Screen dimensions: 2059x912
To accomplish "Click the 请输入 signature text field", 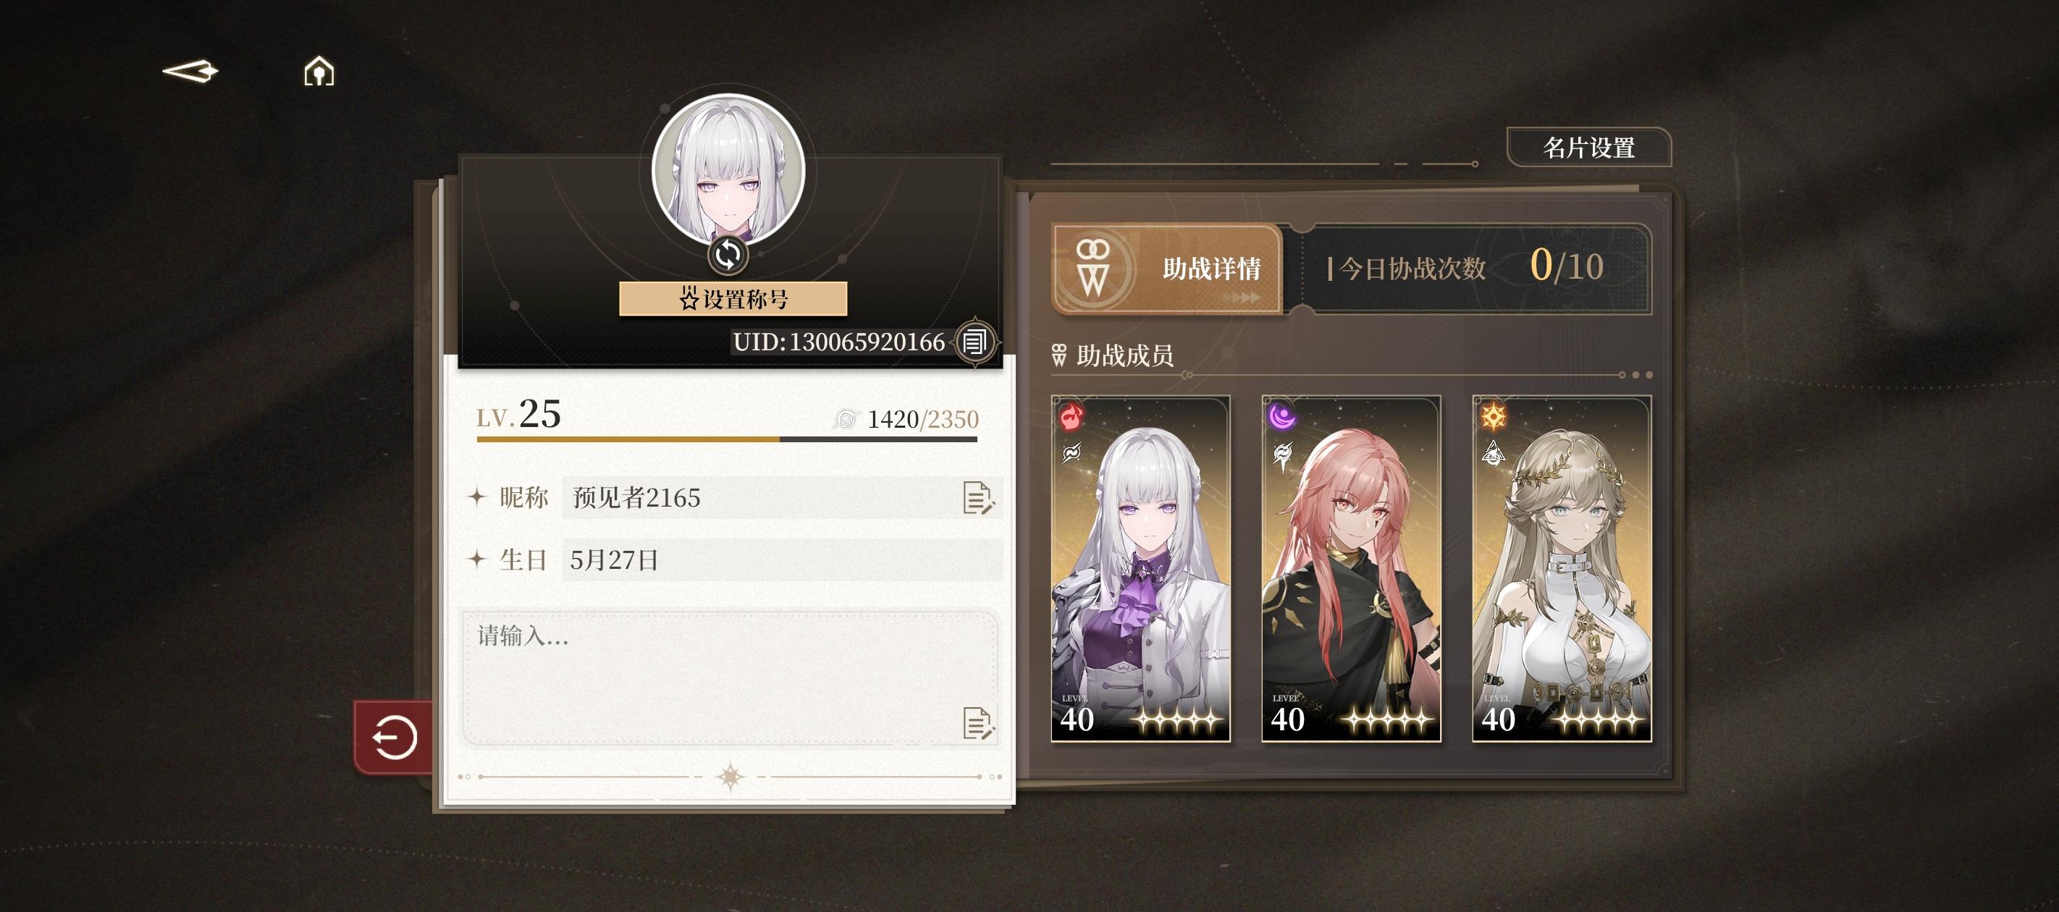I will (x=730, y=679).
